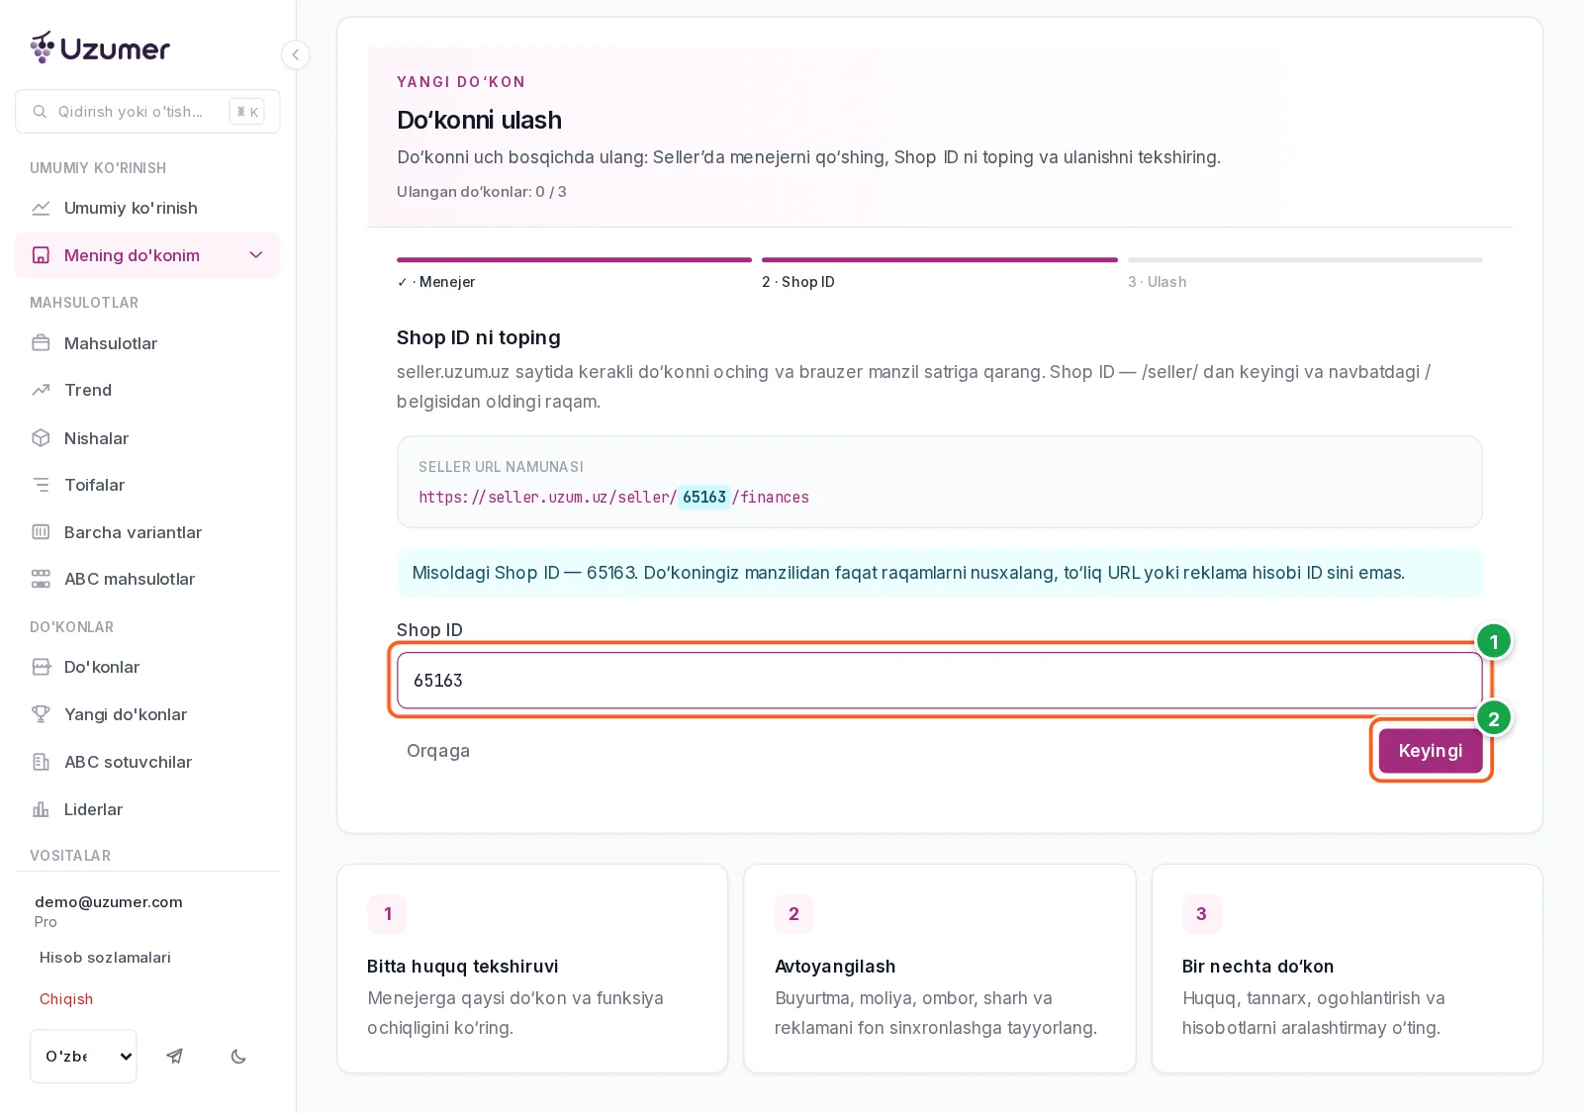1583x1113 pixels.
Task: Click the Menejer step progress bar
Action: click(574, 260)
